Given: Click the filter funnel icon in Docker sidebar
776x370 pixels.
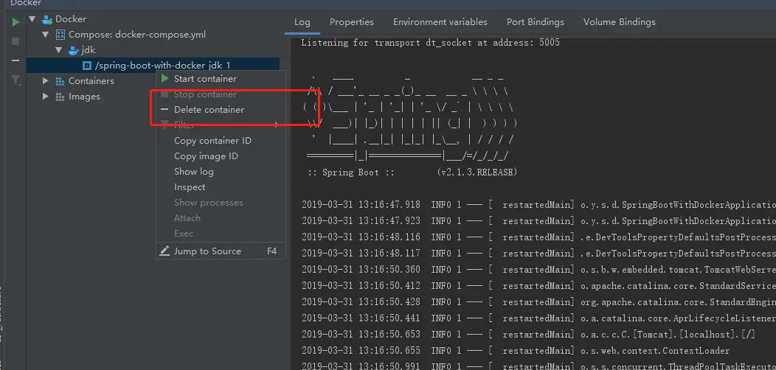Looking at the screenshot, I should pyautogui.click(x=15, y=80).
